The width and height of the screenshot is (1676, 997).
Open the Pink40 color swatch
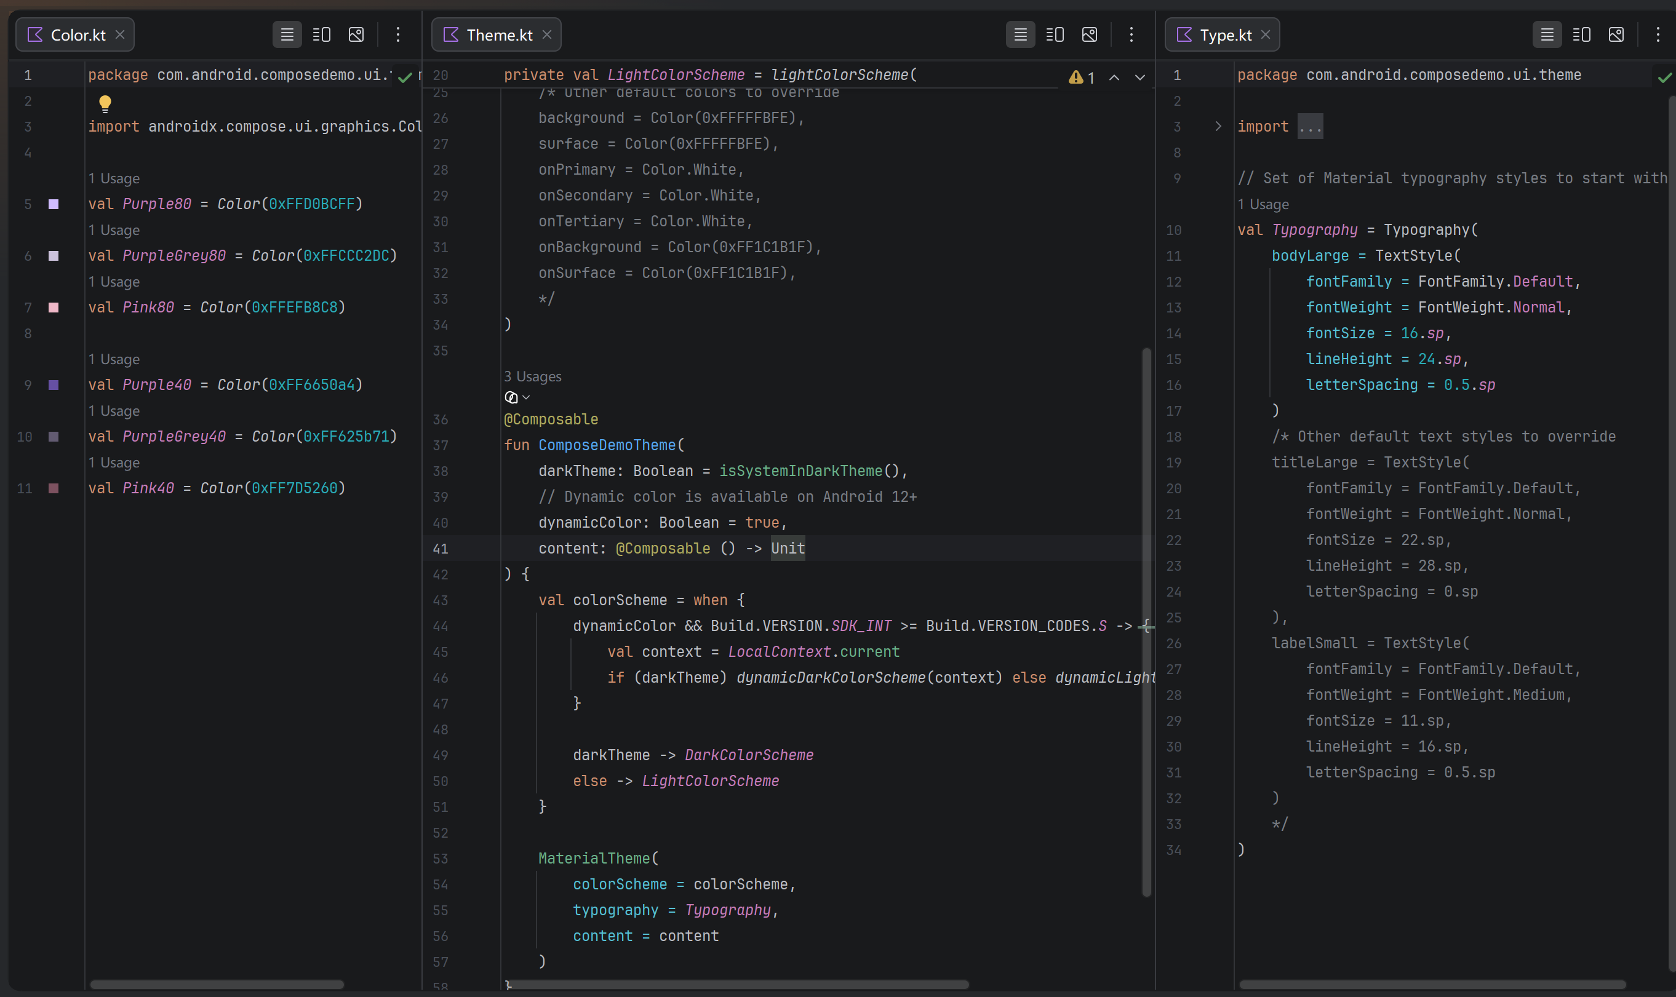coord(54,488)
